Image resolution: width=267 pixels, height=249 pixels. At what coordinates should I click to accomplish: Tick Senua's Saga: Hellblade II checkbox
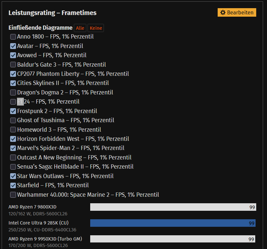click(13, 167)
